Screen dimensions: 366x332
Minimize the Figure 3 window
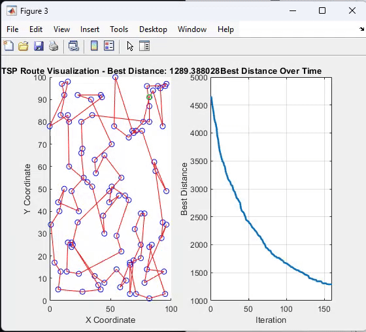[x=293, y=10]
